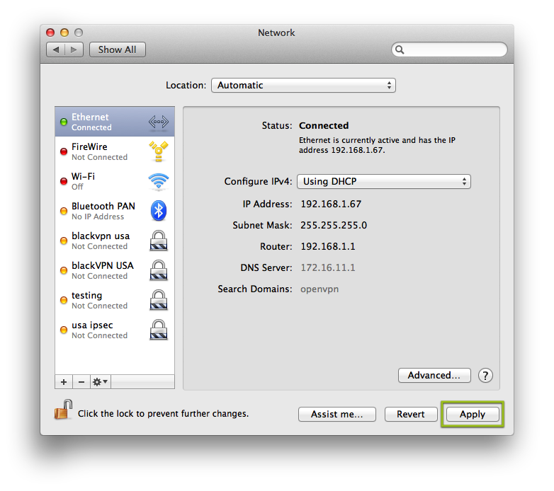
Task: Click the red status dot for FireWire
Action: 64,151
